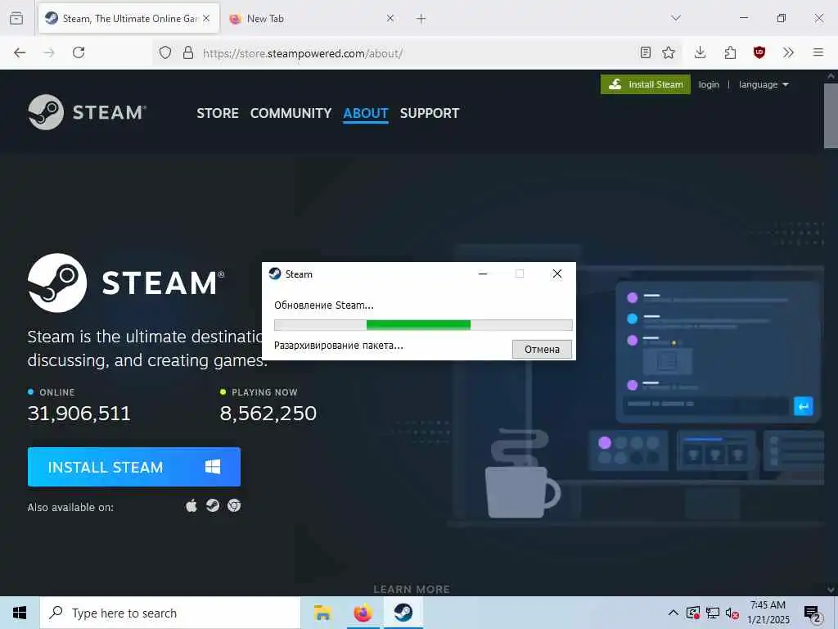Click the Steam logo in the page header

coord(87,112)
